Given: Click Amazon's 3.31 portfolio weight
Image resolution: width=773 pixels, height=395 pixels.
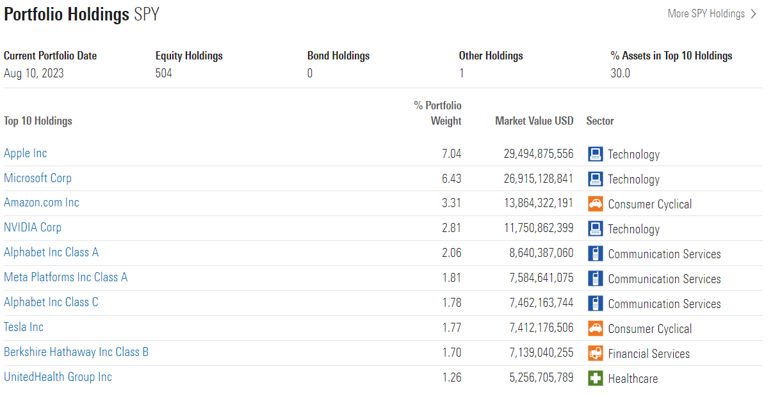Looking at the screenshot, I should coord(452,203).
